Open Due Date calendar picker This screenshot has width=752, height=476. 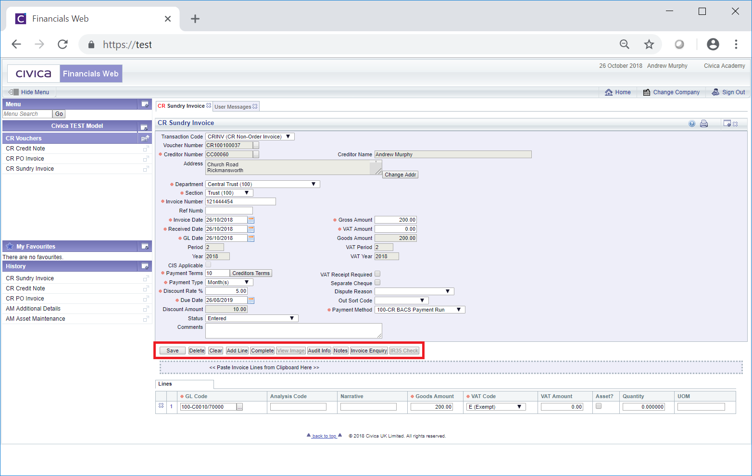pyautogui.click(x=251, y=300)
